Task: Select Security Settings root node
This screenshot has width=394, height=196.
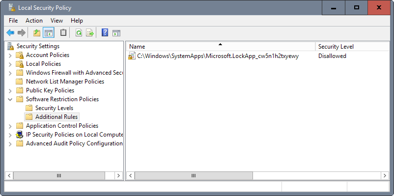Action: point(38,46)
